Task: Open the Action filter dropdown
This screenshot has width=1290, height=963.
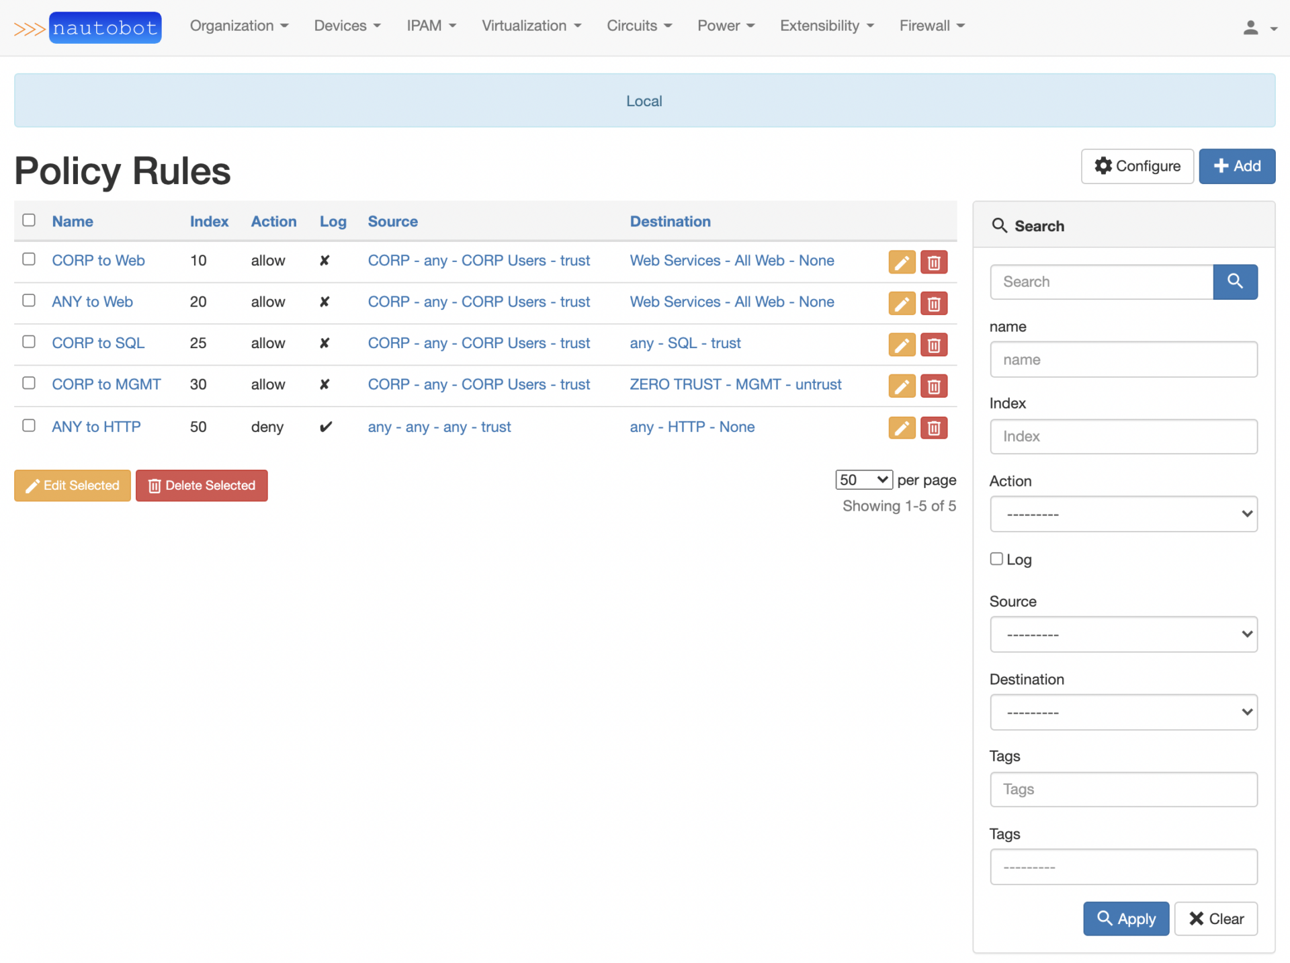Action: click(1123, 514)
